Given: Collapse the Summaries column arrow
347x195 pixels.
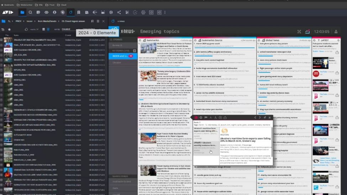Looking at the screenshot, I should (x=140, y=40).
